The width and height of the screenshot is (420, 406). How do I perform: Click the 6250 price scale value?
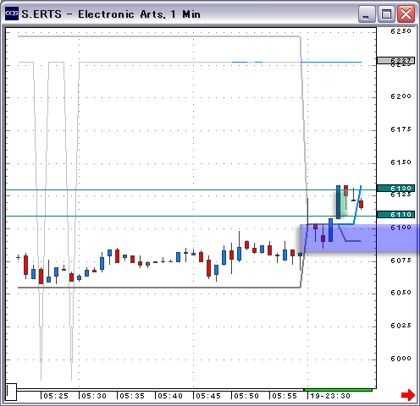click(x=401, y=31)
